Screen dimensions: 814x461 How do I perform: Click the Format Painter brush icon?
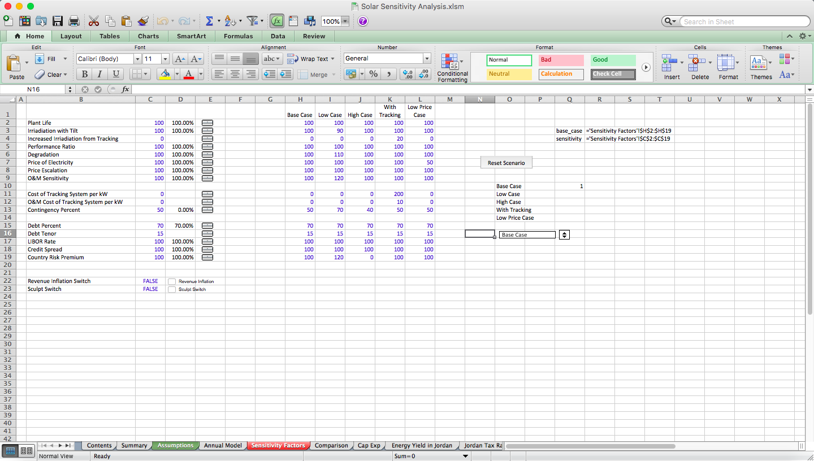tap(143, 20)
